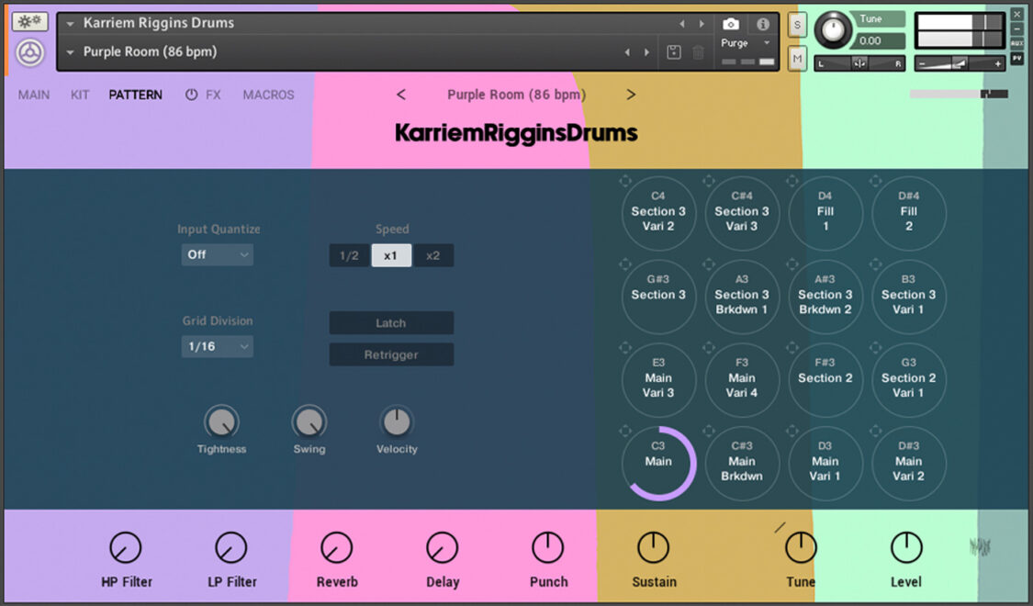Image resolution: width=1033 pixels, height=606 pixels.
Task: Click the floppy disk save icon
Action: (673, 52)
